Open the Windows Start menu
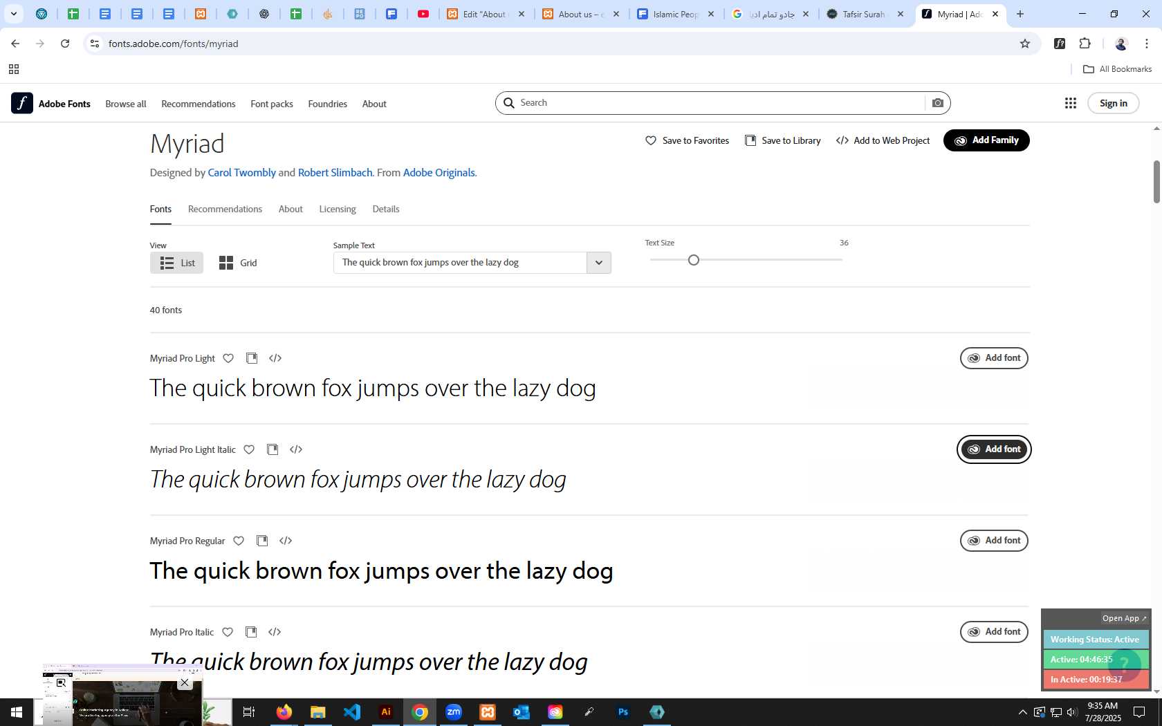Screen dimensions: 1162x726 (17, 712)
